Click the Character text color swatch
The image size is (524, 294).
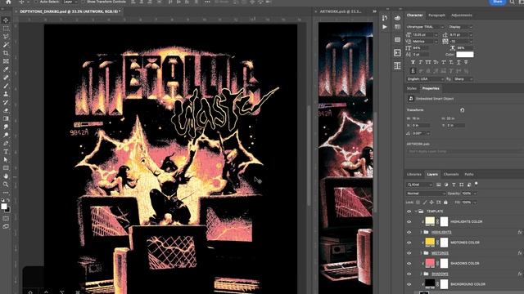465,55
